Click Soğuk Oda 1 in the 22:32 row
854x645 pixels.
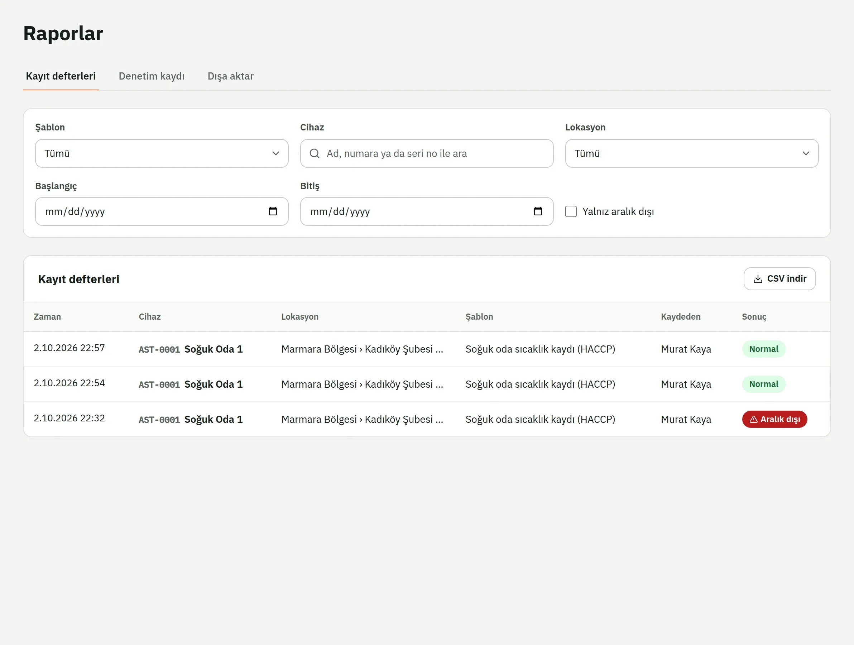click(214, 420)
